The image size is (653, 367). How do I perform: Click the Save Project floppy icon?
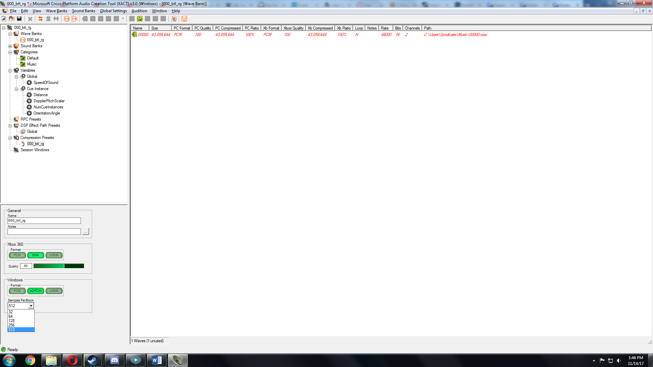click(19, 19)
